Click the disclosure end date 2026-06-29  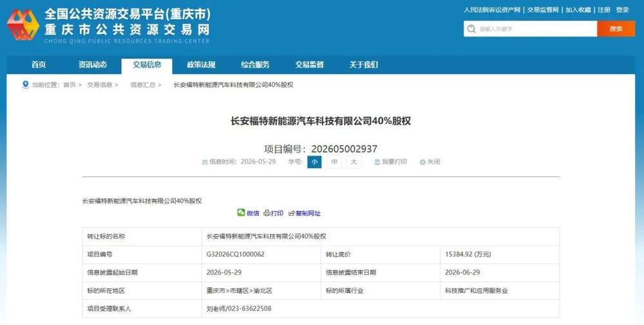tap(462, 272)
